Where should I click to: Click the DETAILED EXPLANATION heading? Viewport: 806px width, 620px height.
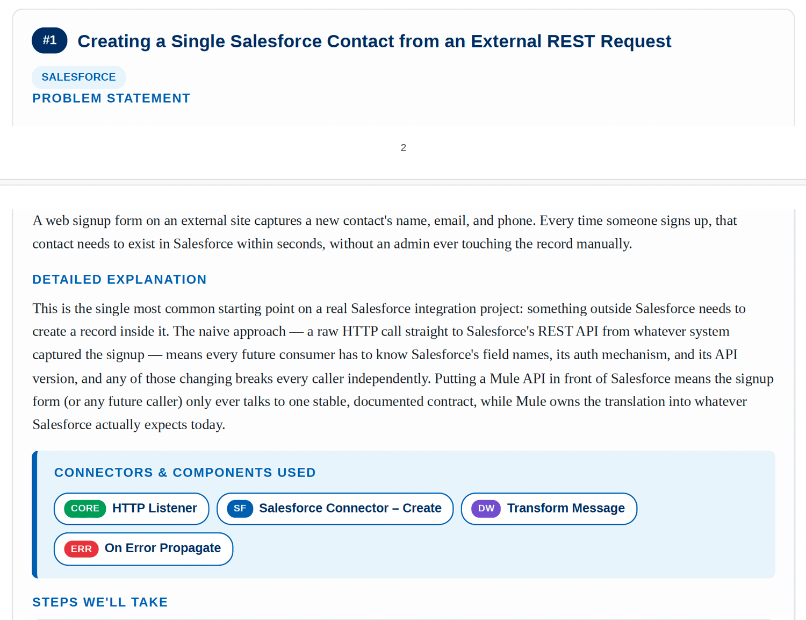click(119, 280)
